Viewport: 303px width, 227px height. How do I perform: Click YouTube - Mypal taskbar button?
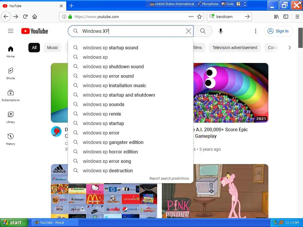[55, 223]
